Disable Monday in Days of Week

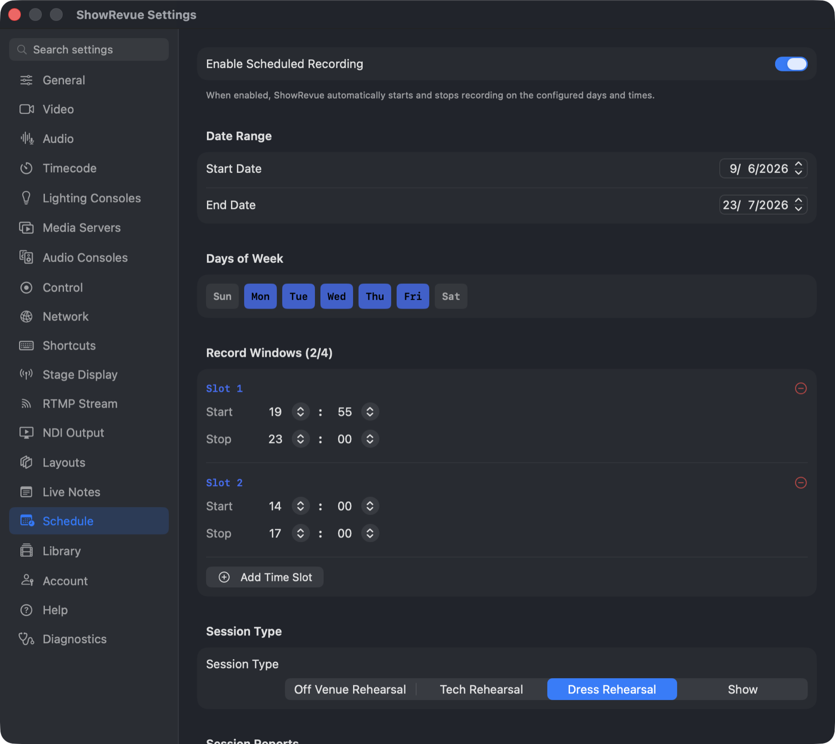click(x=260, y=296)
